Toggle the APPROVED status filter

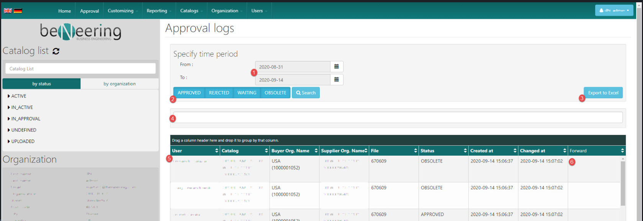click(x=189, y=93)
